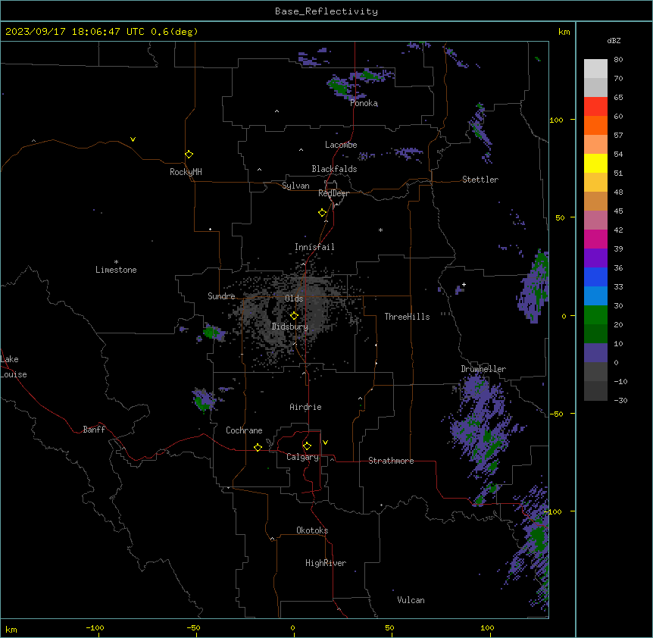The width and height of the screenshot is (653, 638).
Task: Select the Banff label
Action: (94, 430)
